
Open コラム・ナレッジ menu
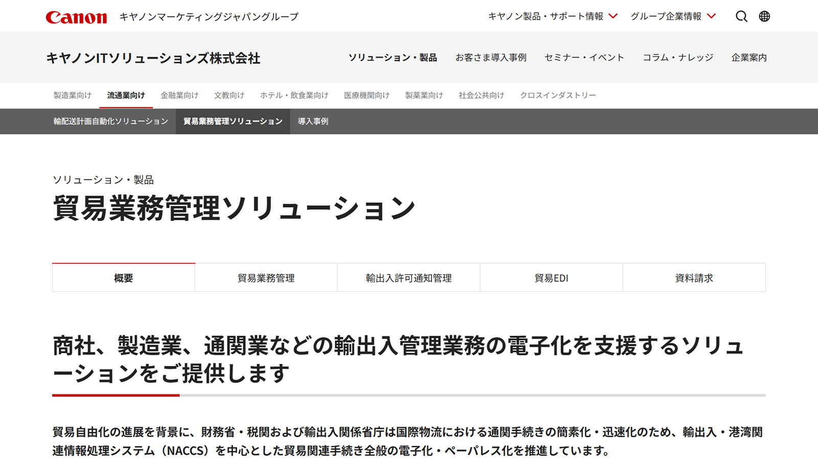pyautogui.click(x=678, y=58)
